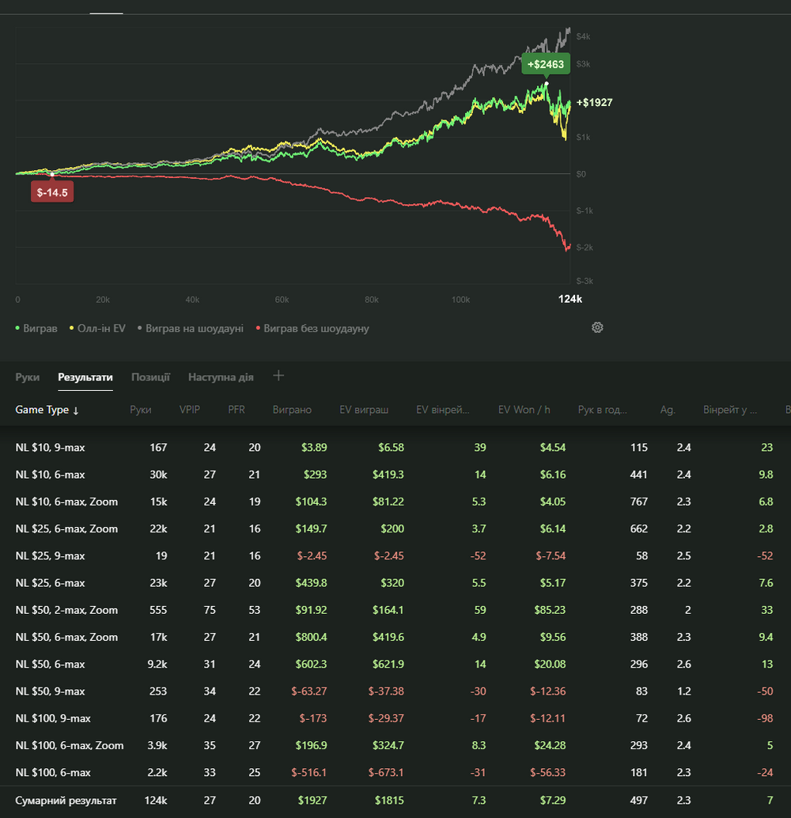Select the NL $100, 6-max row

53,772
